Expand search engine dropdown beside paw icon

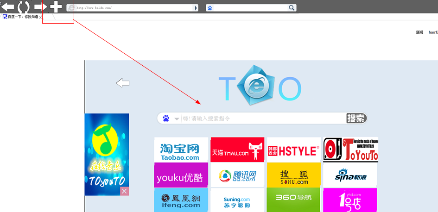[177, 119]
